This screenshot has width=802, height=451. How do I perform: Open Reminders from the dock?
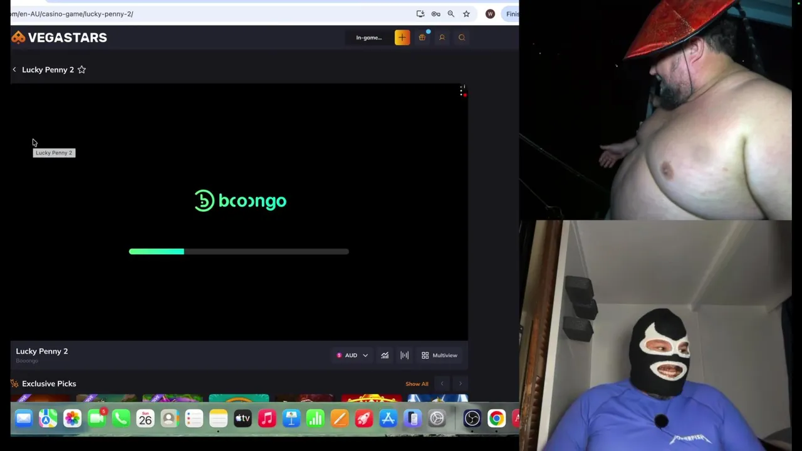(x=194, y=418)
